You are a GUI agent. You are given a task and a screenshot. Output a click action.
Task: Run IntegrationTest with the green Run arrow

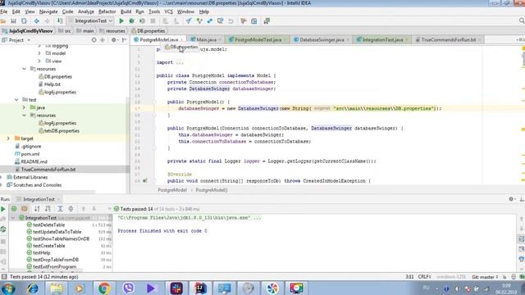(x=121, y=21)
